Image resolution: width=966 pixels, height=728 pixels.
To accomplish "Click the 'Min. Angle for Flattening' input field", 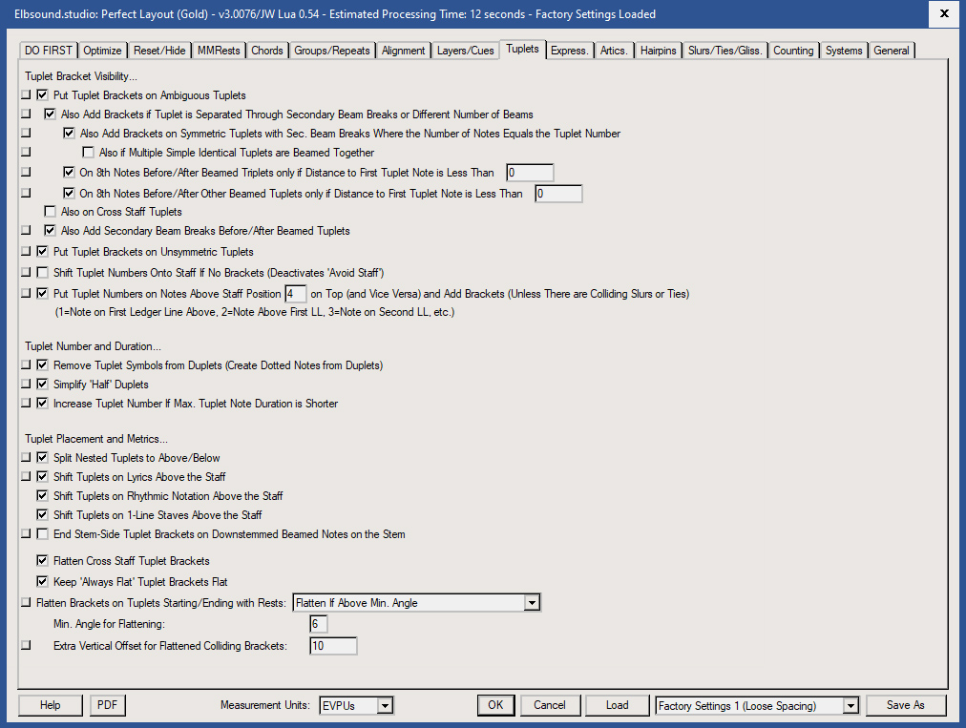I will coord(318,623).
